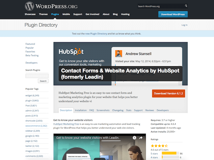Click the WordPress logo icon
This screenshot has width=214, height=160.
[x=29, y=6]
